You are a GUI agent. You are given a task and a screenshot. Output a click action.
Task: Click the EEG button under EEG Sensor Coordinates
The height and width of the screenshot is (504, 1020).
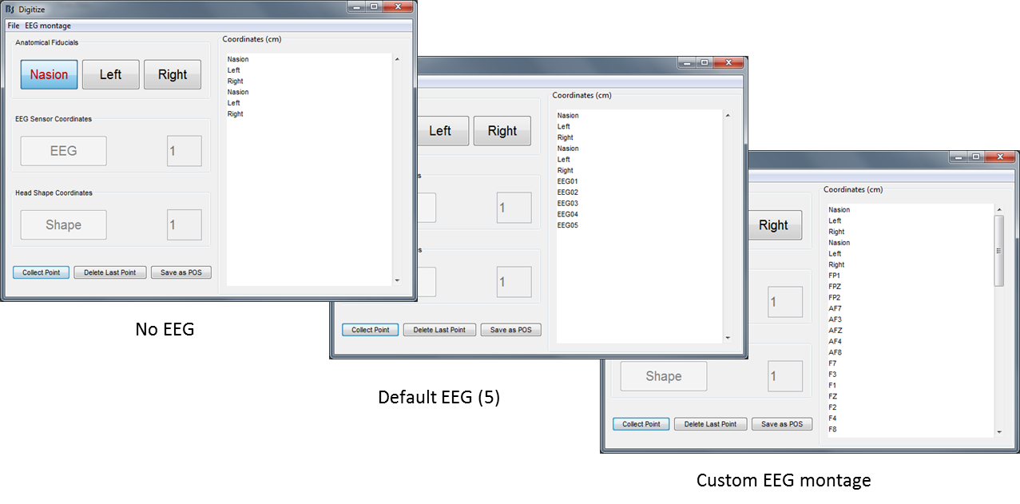point(63,151)
